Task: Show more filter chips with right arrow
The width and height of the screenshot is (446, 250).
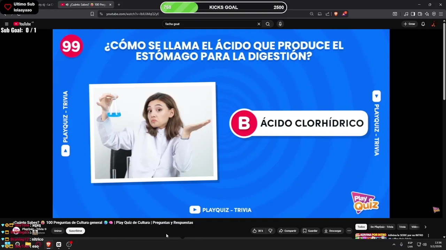Action: (425, 227)
